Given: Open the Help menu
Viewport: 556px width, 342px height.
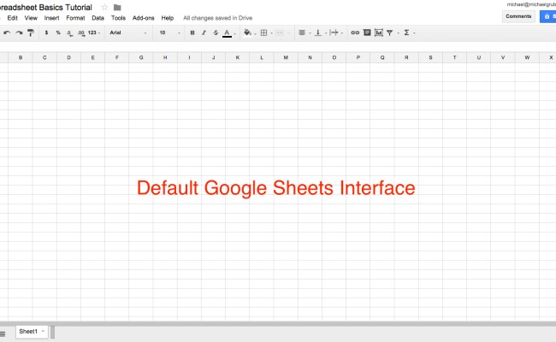Looking at the screenshot, I should pyautogui.click(x=168, y=18).
